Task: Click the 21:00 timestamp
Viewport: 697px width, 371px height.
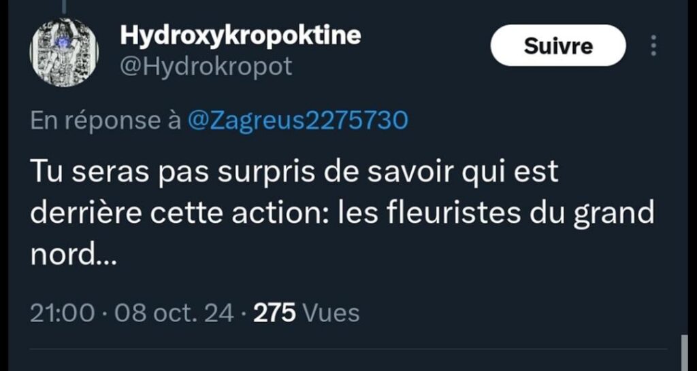Action: coord(62,313)
